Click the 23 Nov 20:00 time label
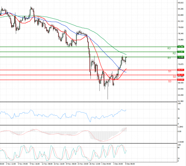This screenshot has width=186, height=166. pos(83,164)
